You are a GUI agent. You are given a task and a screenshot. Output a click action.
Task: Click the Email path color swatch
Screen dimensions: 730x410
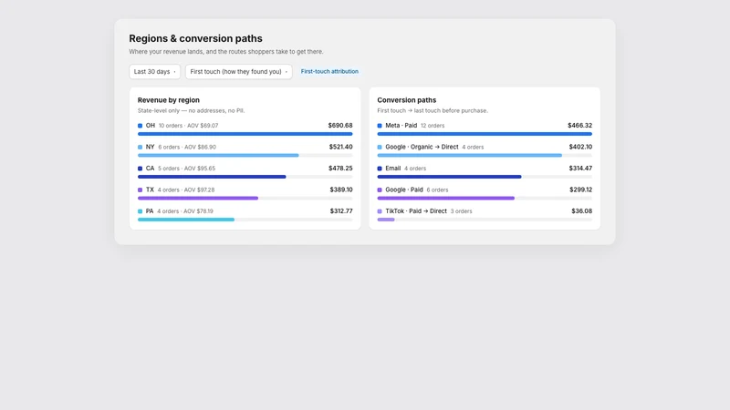click(x=380, y=169)
